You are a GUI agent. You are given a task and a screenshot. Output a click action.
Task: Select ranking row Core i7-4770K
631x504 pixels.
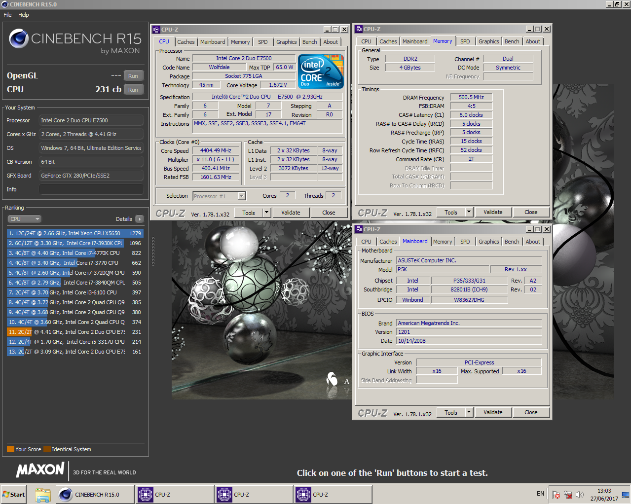coord(75,253)
